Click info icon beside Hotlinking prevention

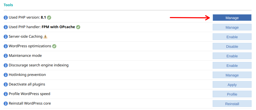pyautogui.click(x=6, y=75)
